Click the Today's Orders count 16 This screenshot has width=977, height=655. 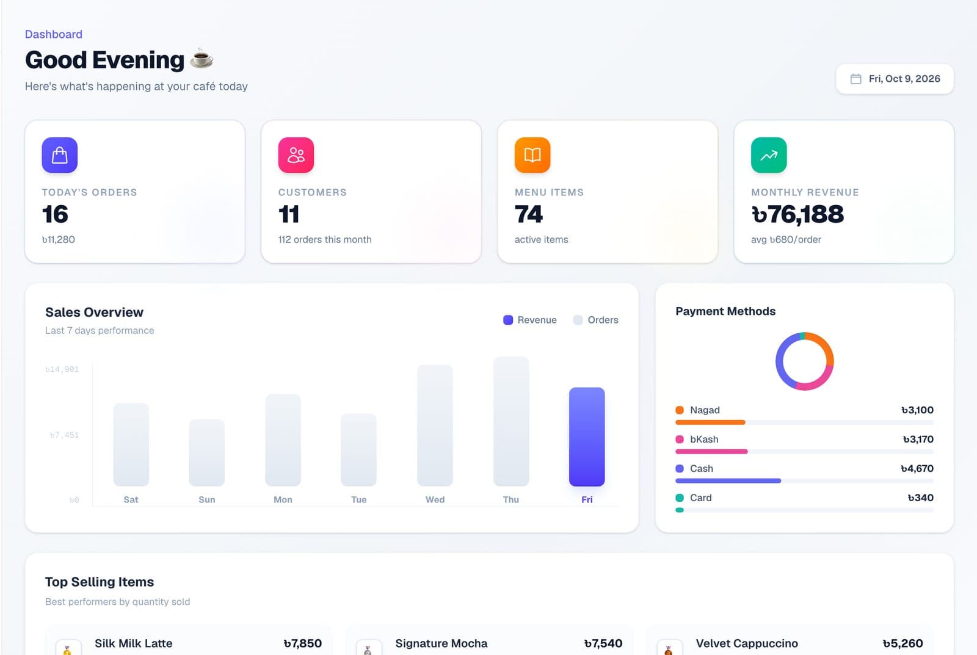[x=55, y=214]
